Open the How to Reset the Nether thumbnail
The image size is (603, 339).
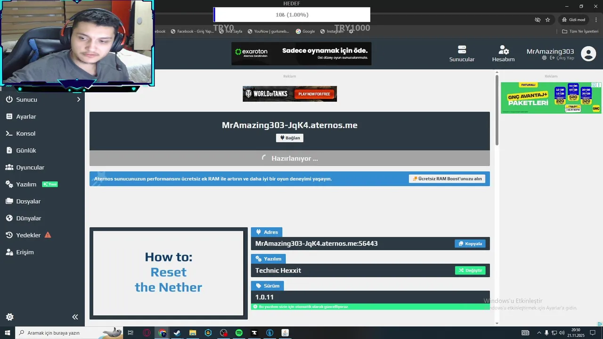pos(169,273)
